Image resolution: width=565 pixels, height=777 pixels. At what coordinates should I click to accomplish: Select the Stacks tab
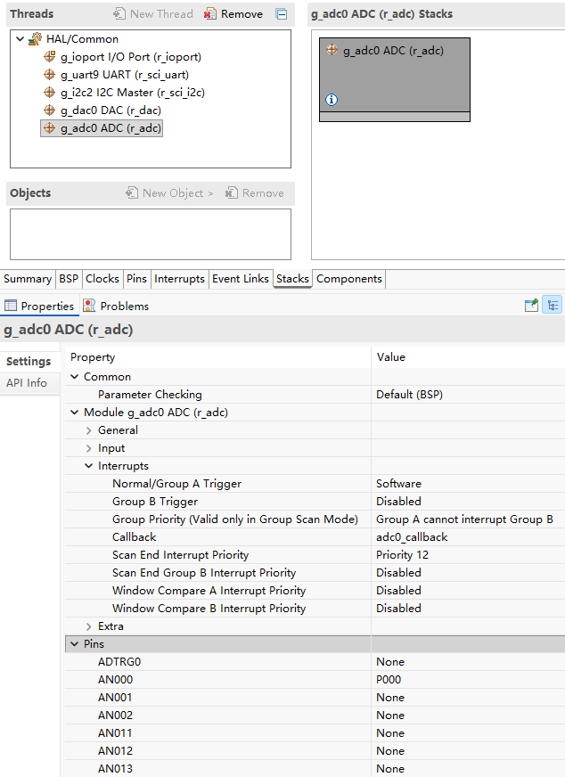tap(292, 279)
